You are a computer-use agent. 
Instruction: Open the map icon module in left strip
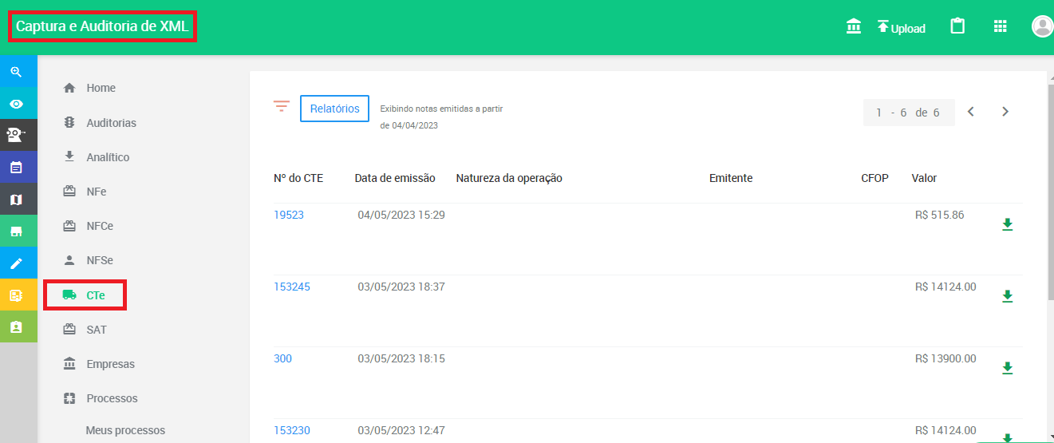(x=15, y=199)
